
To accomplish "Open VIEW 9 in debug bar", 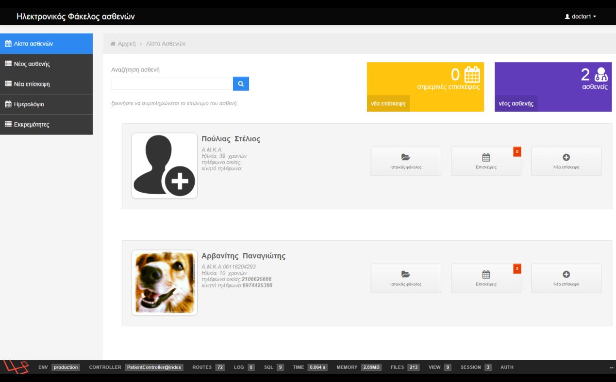I will [x=440, y=367].
